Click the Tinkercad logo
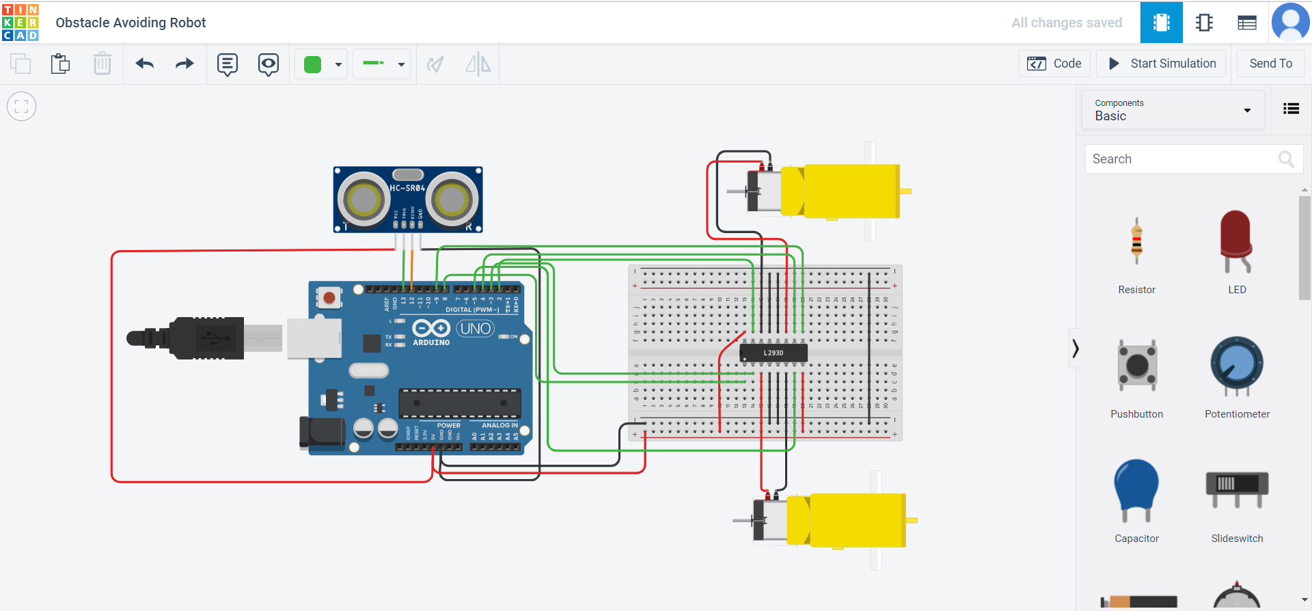This screenshot has width=1312, height=611. 20,23
